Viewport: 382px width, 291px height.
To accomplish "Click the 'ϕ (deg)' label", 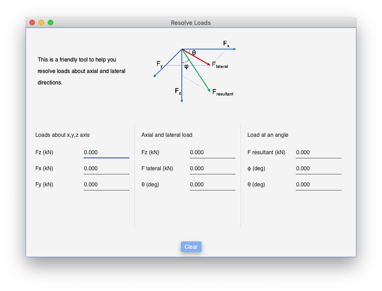I will tap(256, 168).
